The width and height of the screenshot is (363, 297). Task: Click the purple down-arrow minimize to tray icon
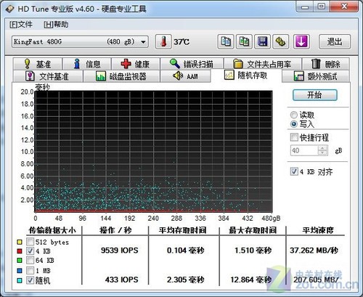click(x=301, y=41)
